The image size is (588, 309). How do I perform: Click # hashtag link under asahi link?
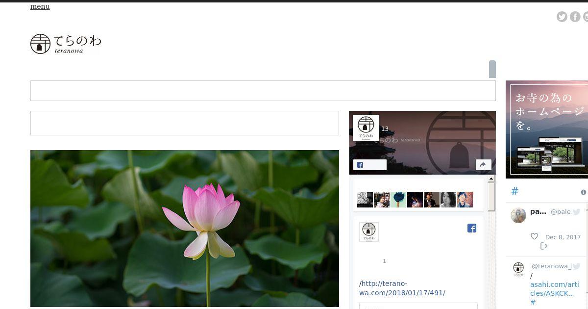pyautogui.click(x=533, y=302)
